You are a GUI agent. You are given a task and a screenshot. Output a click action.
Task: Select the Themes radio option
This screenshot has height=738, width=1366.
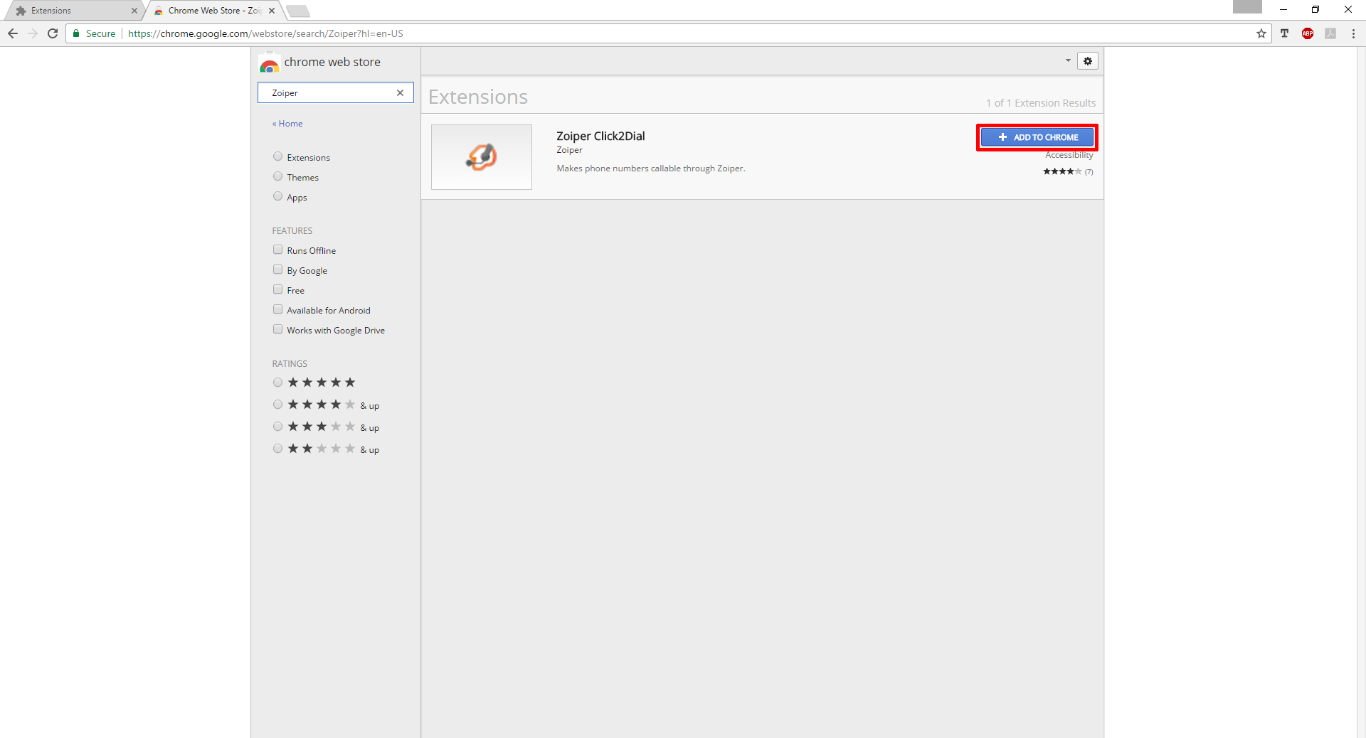pyautogui.click(x=278, y=177)
